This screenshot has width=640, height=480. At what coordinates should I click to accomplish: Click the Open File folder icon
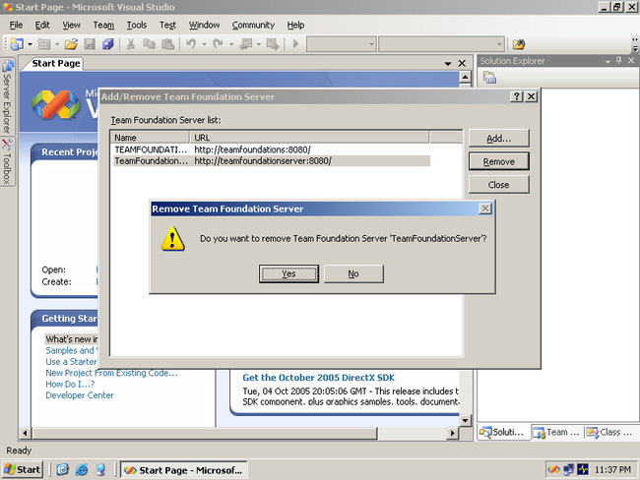[71, 44]
